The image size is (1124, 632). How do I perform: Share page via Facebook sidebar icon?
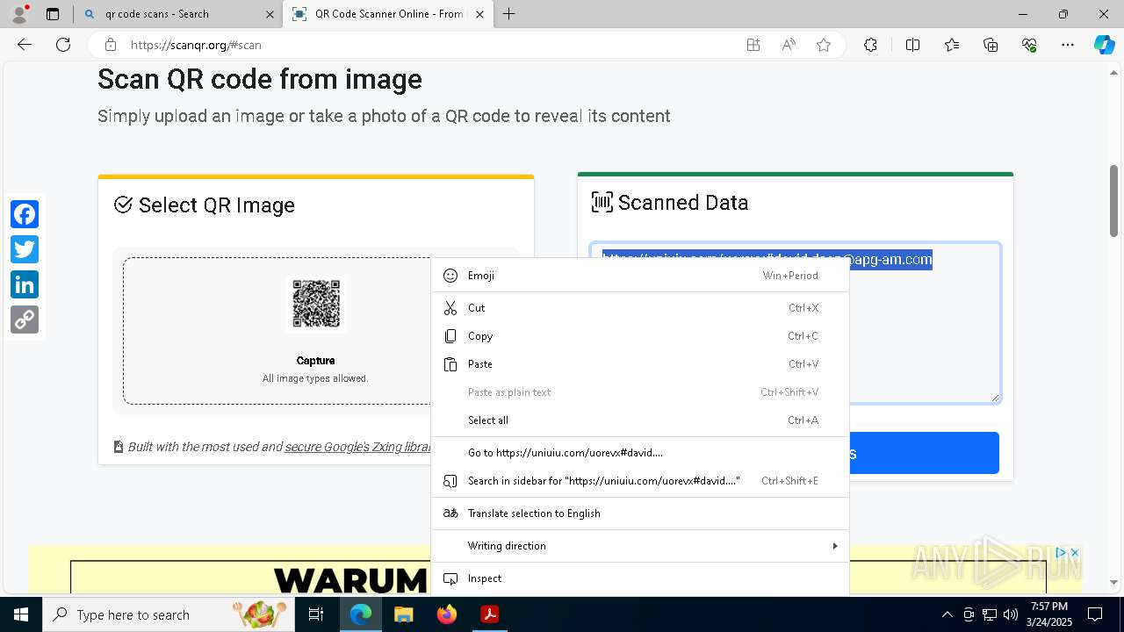point(25,214)
